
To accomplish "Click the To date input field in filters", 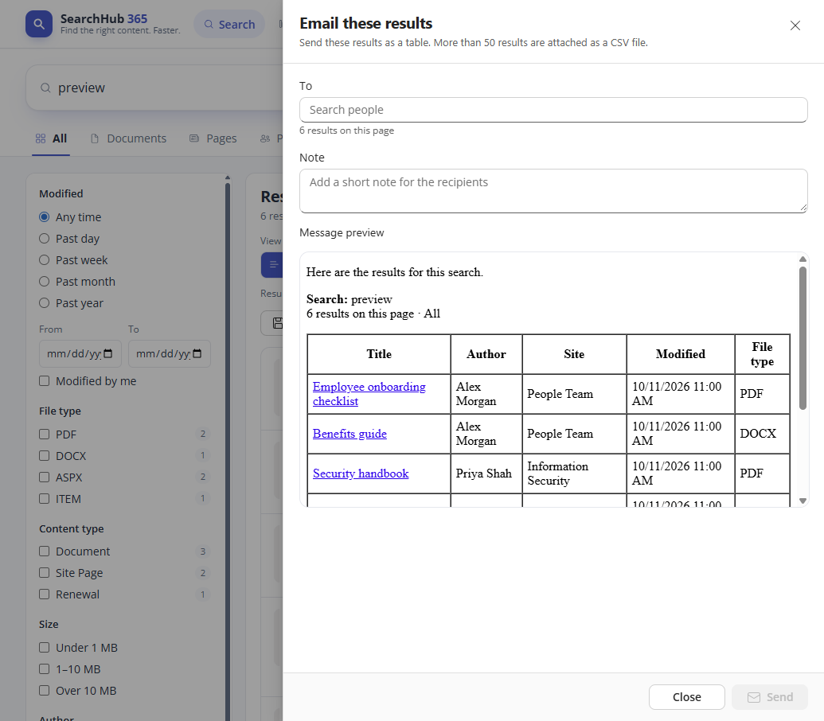I will point(170,353).
